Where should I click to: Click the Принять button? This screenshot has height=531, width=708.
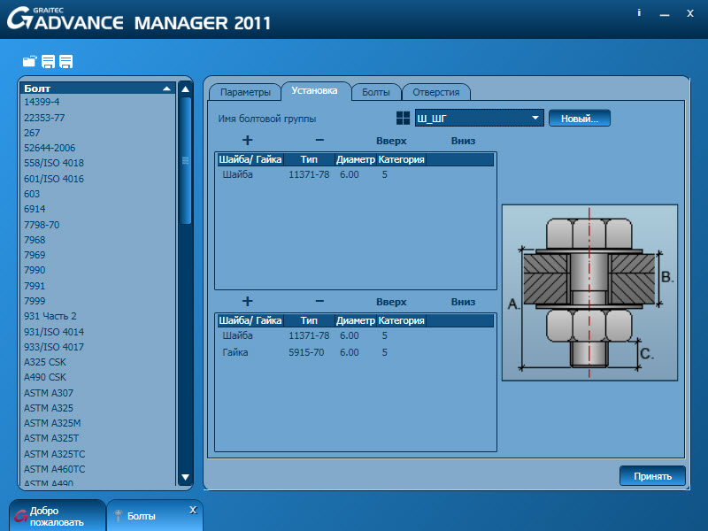[652, 476]
